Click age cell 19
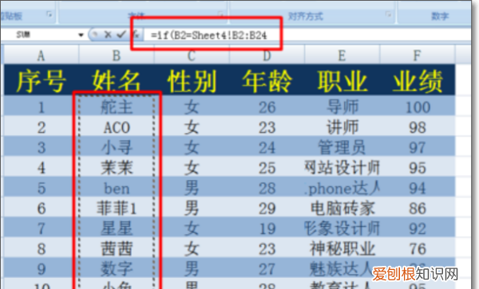Viewport: 479px width, 289px height. (x=267, y=228)
